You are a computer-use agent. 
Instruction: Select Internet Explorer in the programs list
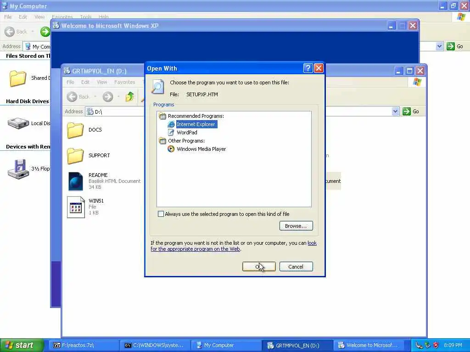coord(196,124)
